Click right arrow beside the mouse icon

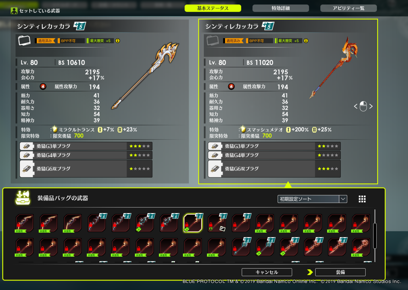(371, 106)
